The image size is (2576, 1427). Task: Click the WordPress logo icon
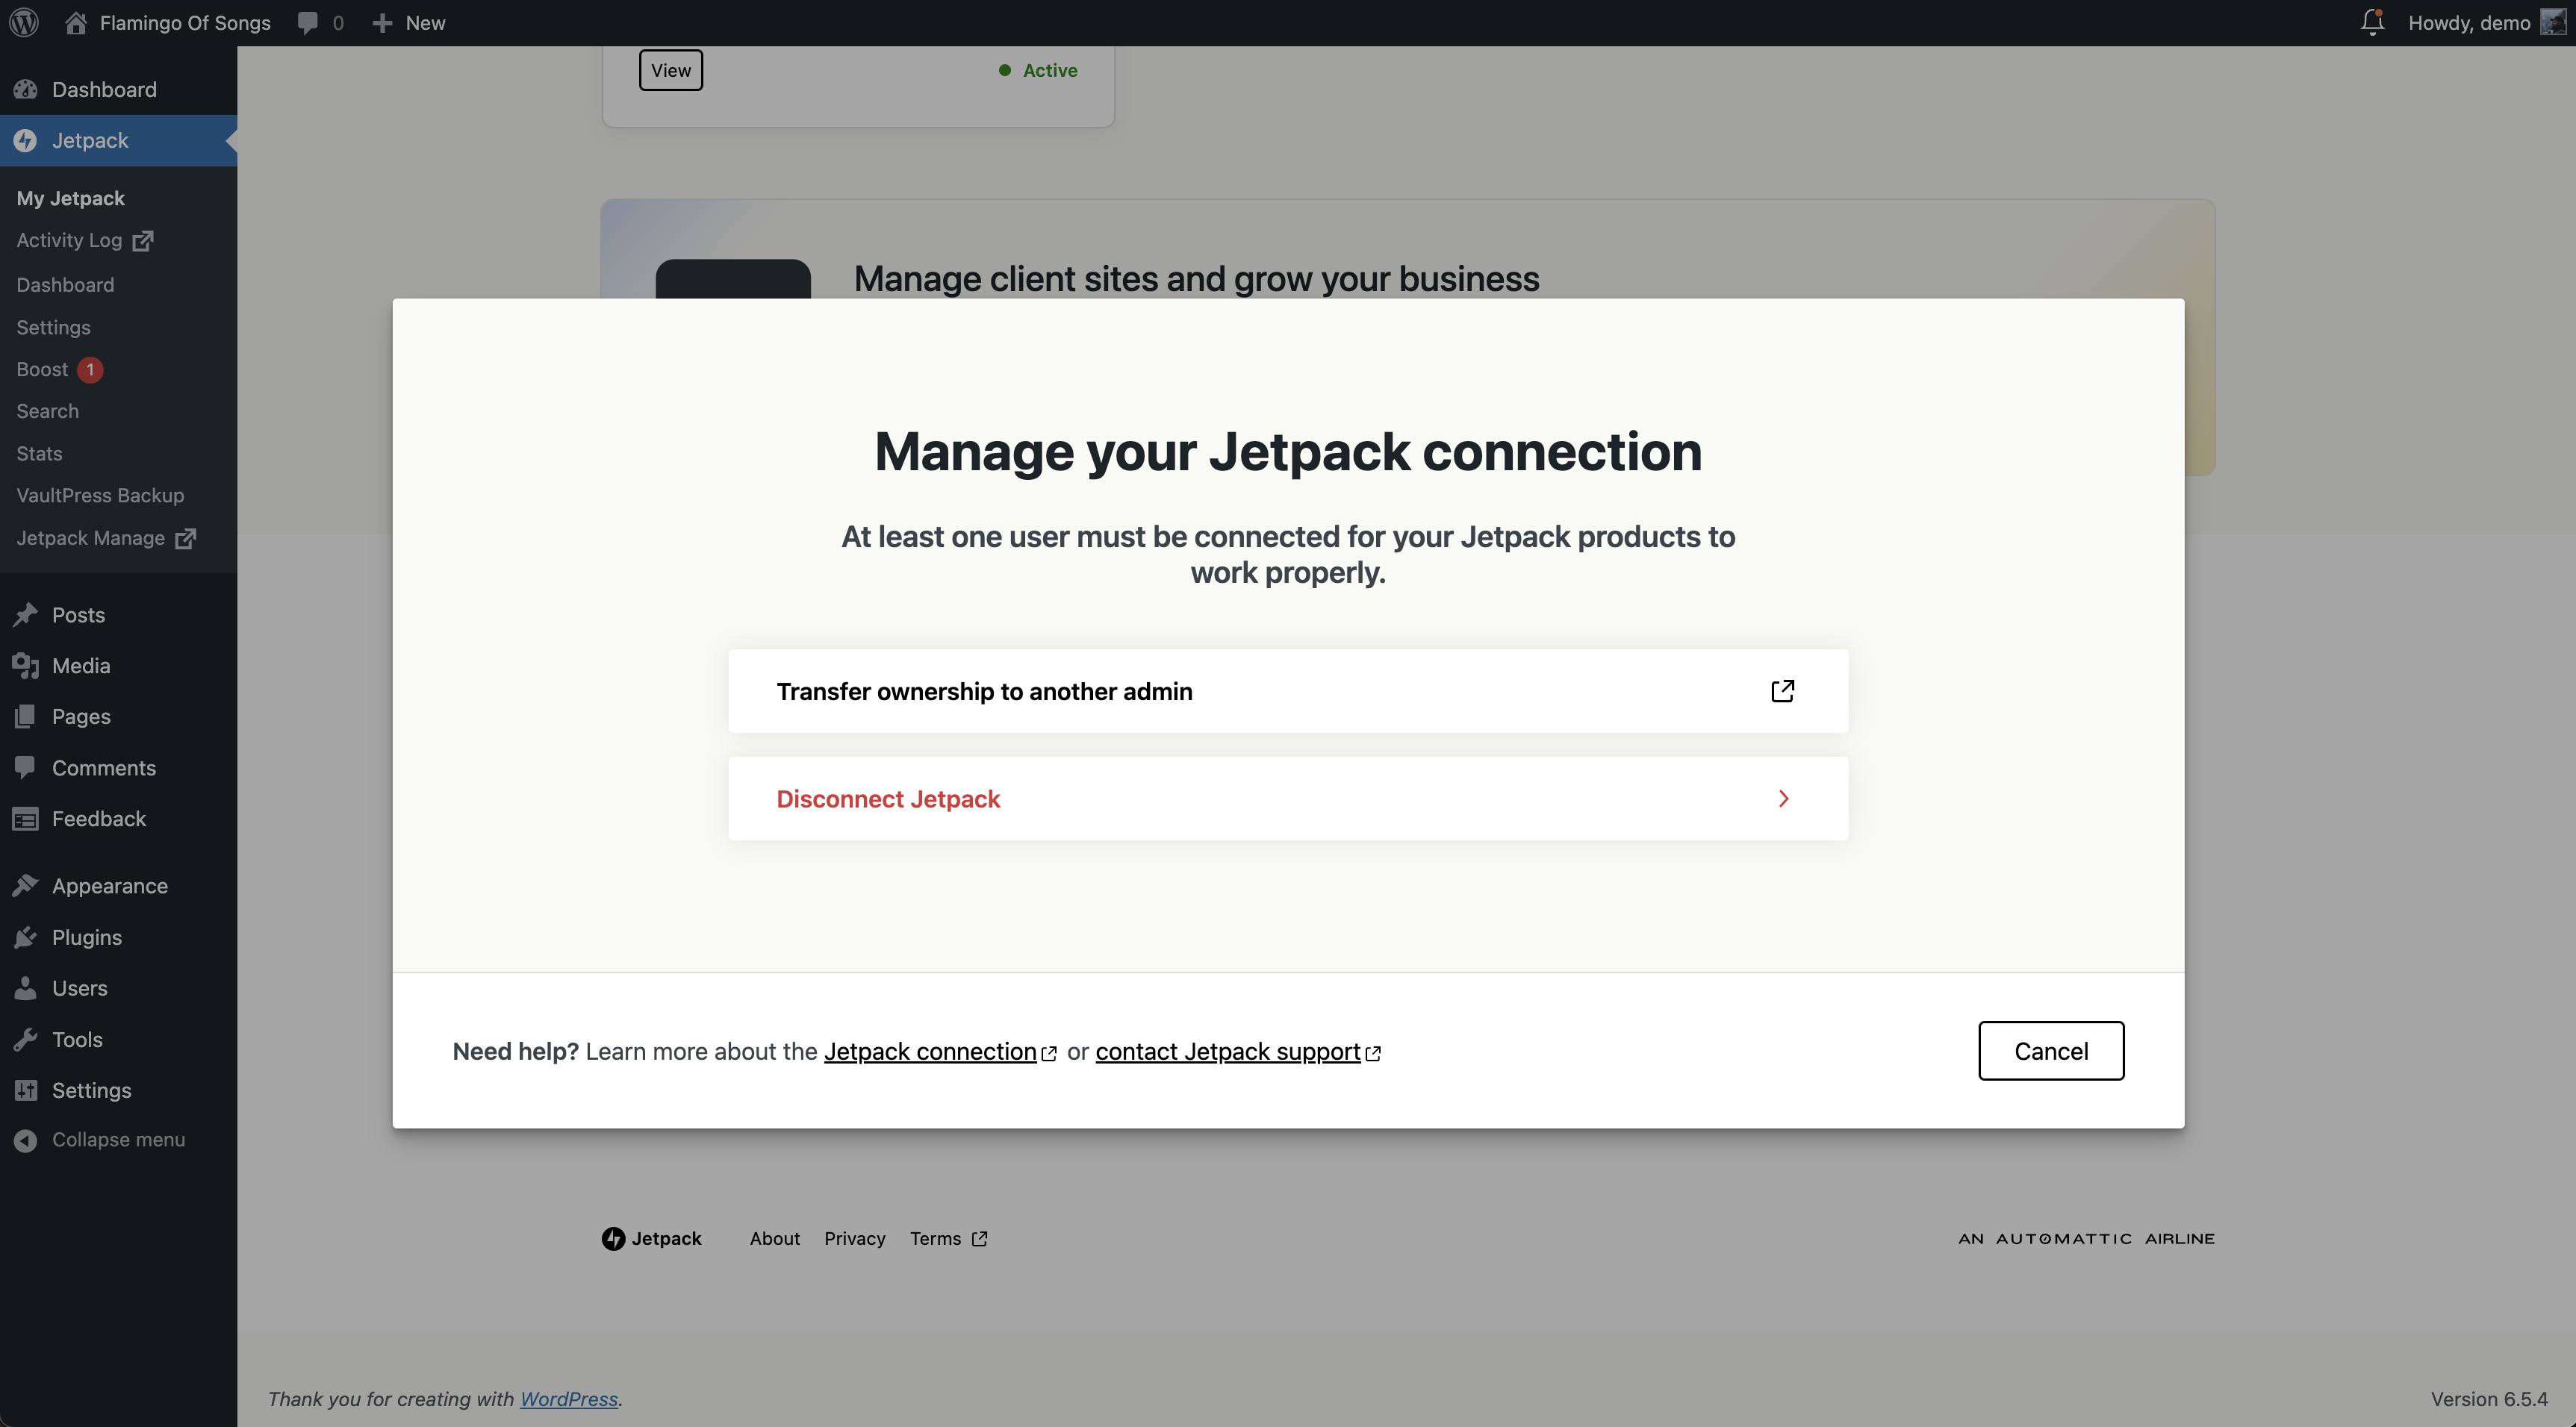point(24,22)
